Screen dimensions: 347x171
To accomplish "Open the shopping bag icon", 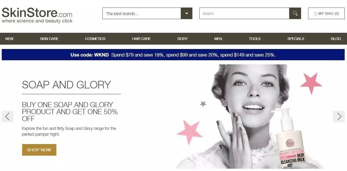I will (x=315, y=14).
